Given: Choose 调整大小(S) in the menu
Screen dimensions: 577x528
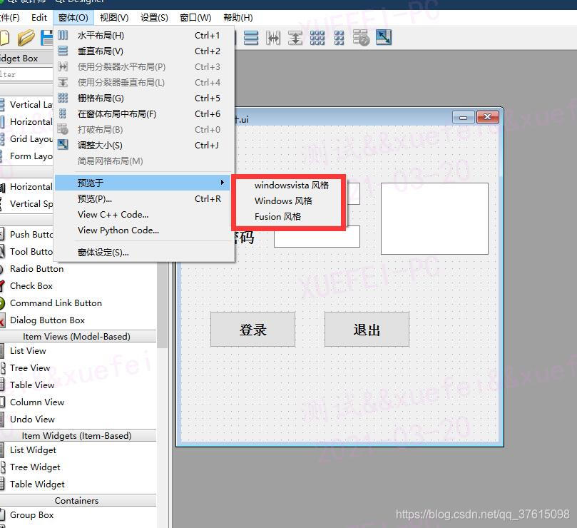Looking at the screenshot, I should pyautogui.click(x=144, y=146).
